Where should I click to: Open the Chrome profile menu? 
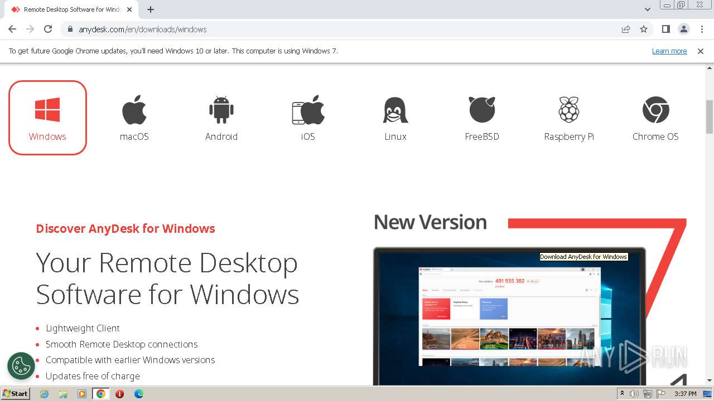683,29
